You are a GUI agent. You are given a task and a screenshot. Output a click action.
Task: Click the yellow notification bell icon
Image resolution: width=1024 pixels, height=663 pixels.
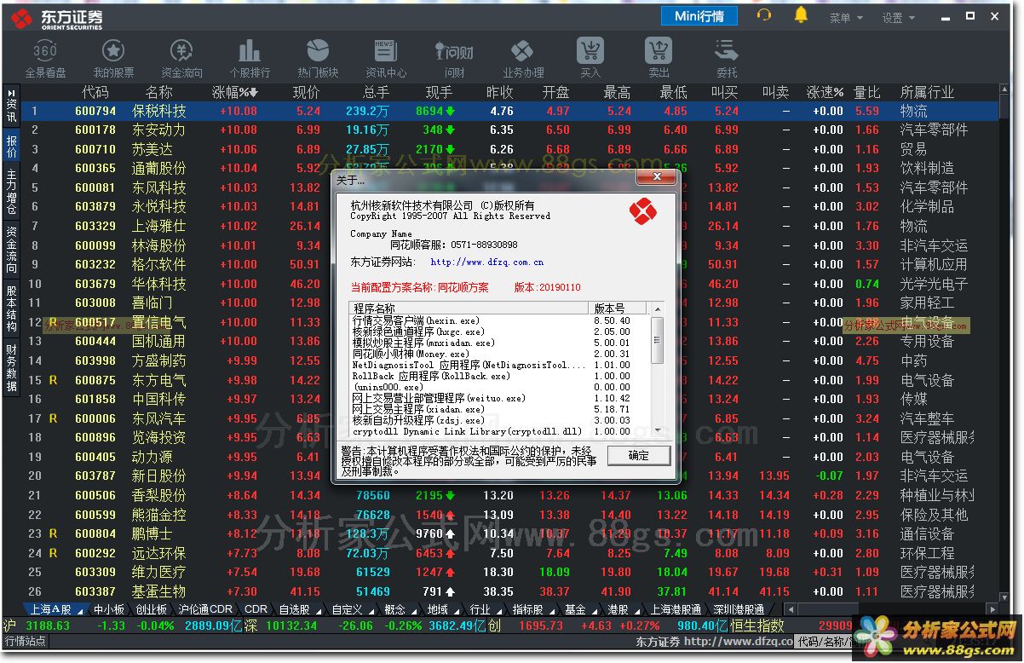801,14
